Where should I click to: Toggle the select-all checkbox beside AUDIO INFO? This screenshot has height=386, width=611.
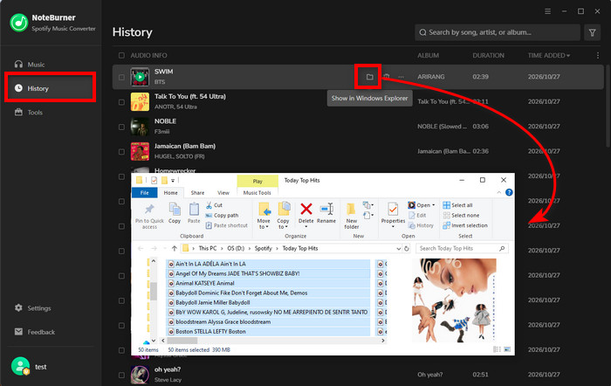[x=121, y=55]
